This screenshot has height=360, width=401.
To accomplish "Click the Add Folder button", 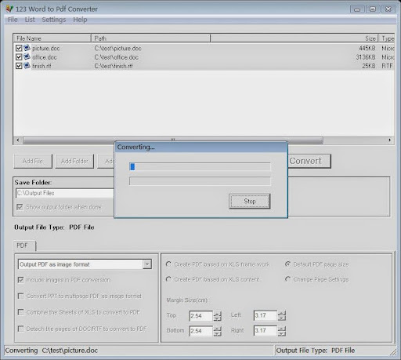I will point(74,161).
